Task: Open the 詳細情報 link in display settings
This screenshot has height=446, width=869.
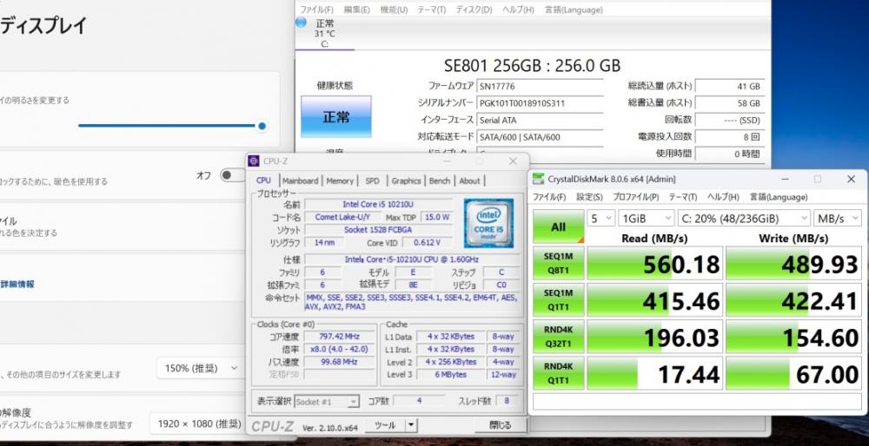Action: point(17,284)
